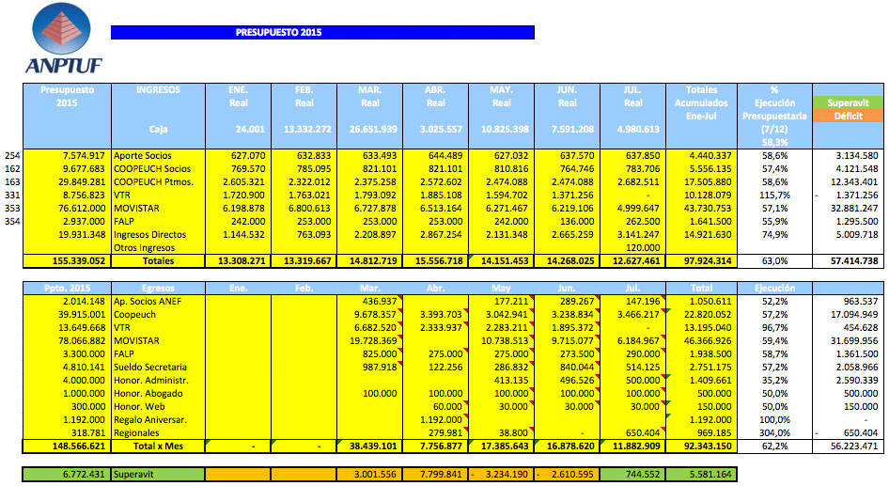Click the ANPTUF pyramid logo
889x486 pixels.
click(x=65, y=37)
